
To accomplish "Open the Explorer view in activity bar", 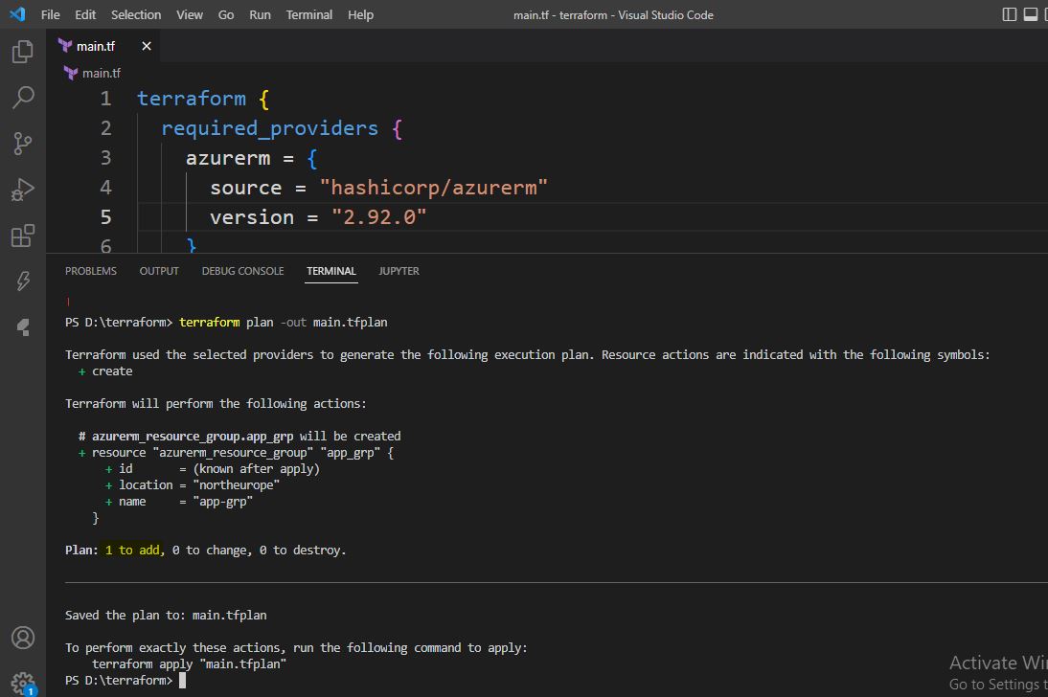I will 23,52.
